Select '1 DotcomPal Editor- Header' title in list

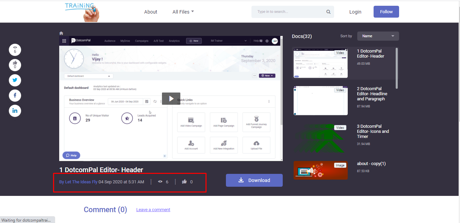371,54
